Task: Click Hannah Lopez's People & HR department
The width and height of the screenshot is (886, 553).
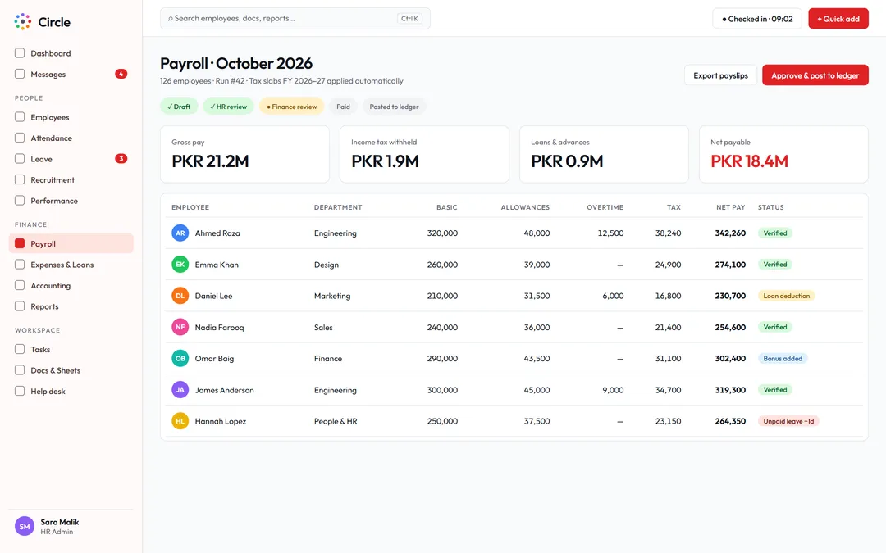Action: coord(336,421)
